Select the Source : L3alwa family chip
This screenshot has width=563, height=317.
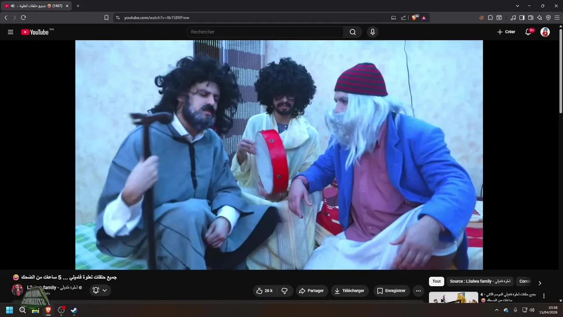480,281
